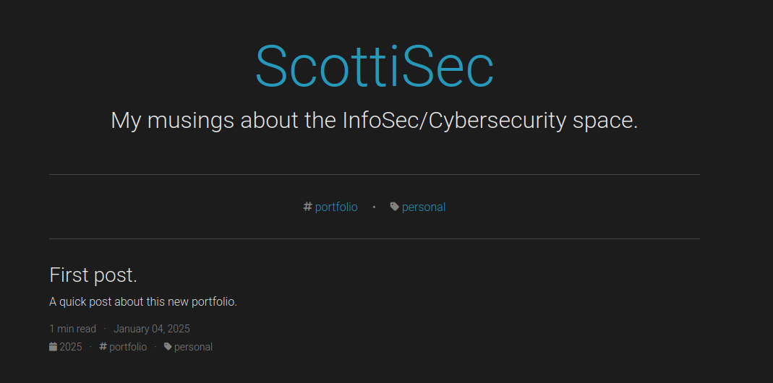
Task: Click the hash icon in the top category navigation
Action: [307, 207]
